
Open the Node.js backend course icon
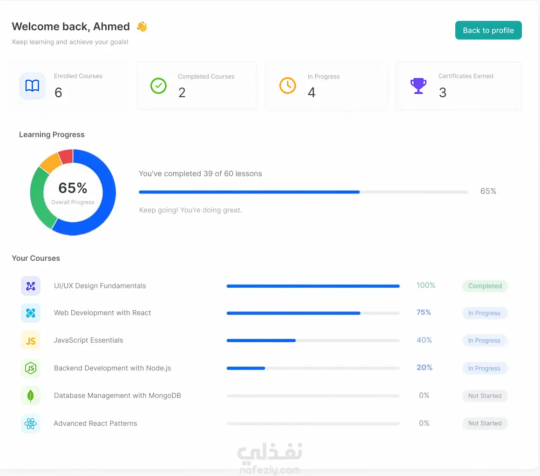(31, 368)
